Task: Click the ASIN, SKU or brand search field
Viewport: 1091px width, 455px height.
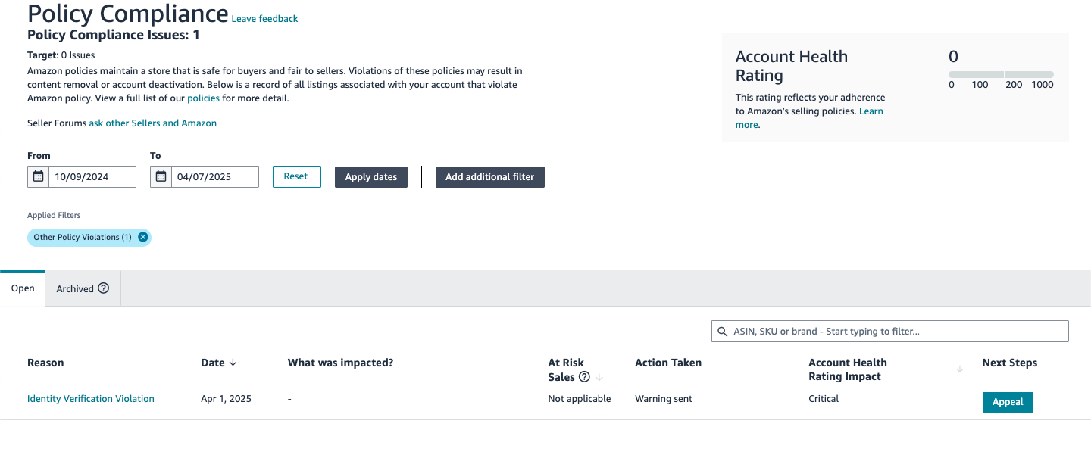Action: (890, 332)
